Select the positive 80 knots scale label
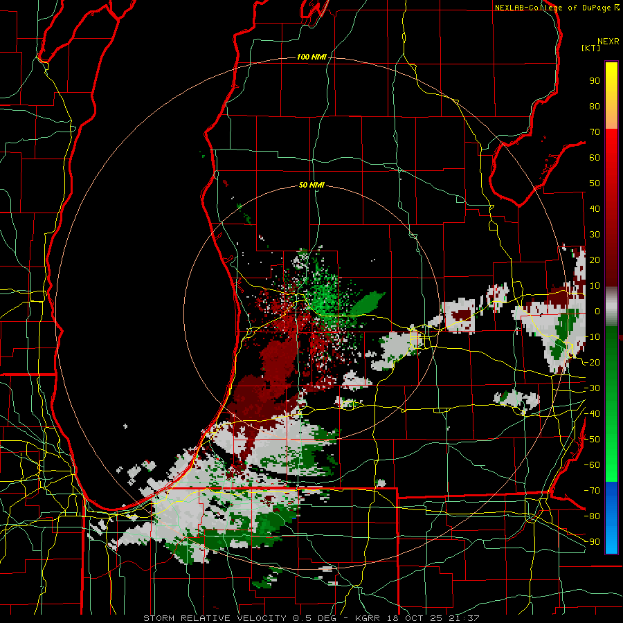This screenshot has height=623, width=623. [x=595, y=107]
